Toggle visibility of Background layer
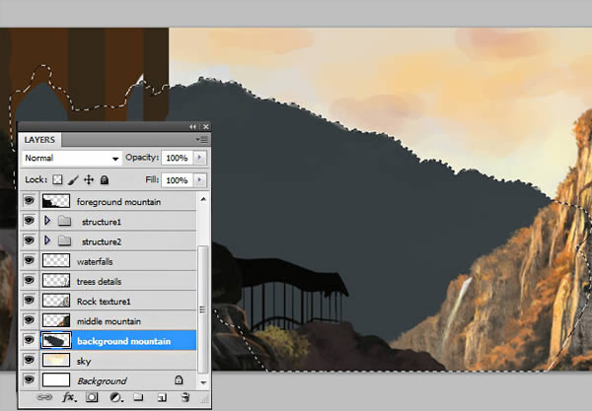This screenshot has width=592, height=411. (x=29, y=380)
